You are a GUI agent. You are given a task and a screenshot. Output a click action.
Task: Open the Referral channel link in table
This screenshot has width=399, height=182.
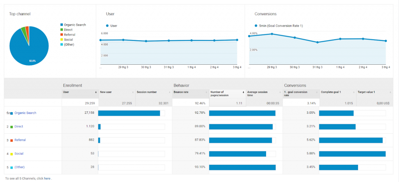20,140
